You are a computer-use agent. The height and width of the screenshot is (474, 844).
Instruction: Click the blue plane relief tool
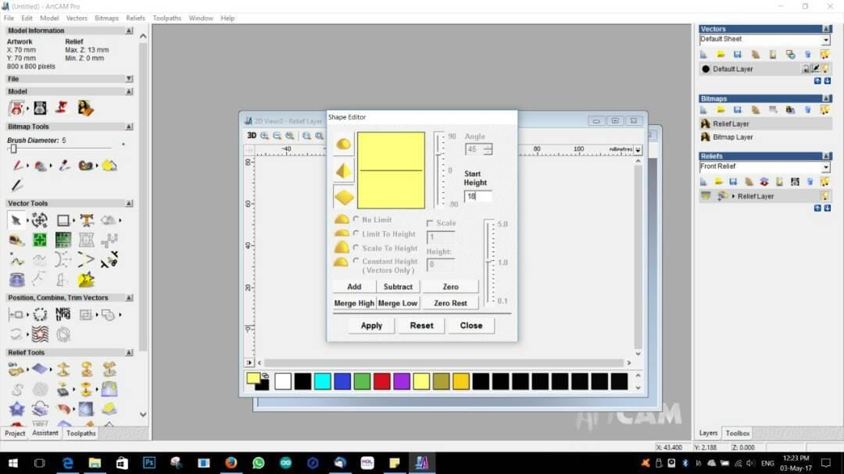(x=40, y=369)
